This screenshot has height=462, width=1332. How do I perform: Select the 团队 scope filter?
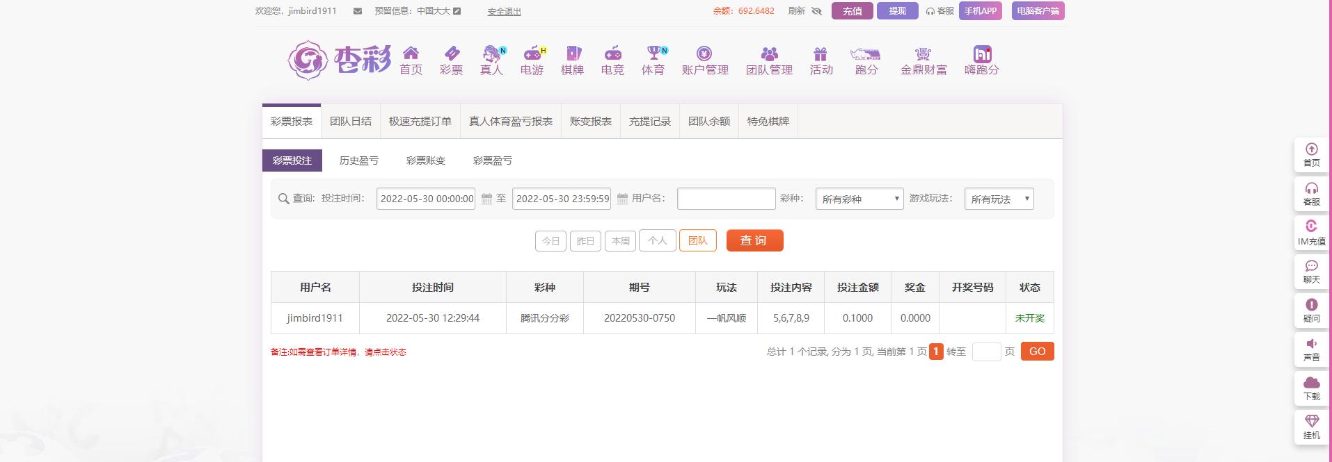pos(697,241)
